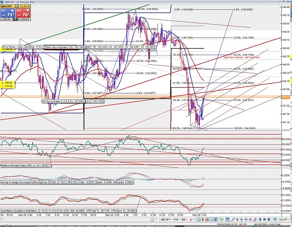Viewport: 292px width, 227px height.
Task: Click the May 06 2:00 date on time axis
Action: pos(199,215)
